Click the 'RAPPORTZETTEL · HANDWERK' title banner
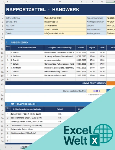Image resolution: width=115 pixels, height=150 pixels. pos(60,10)
